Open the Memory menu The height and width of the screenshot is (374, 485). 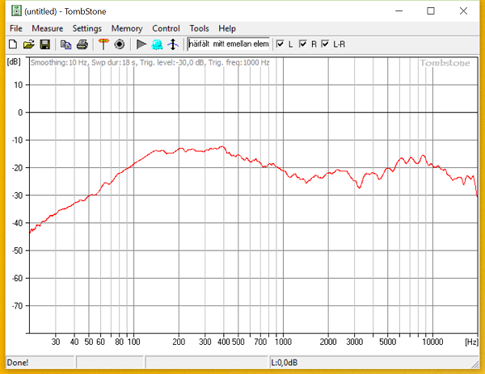[x=127, y=28]
